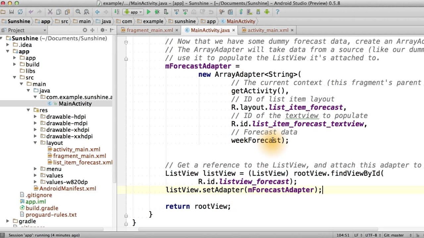Expand the menu folder

(35, 169)
